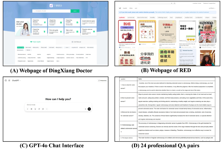This screenshot has height=151, width=222.
Task: Click the clear X icon in RED search
Action: click(172, 3)
